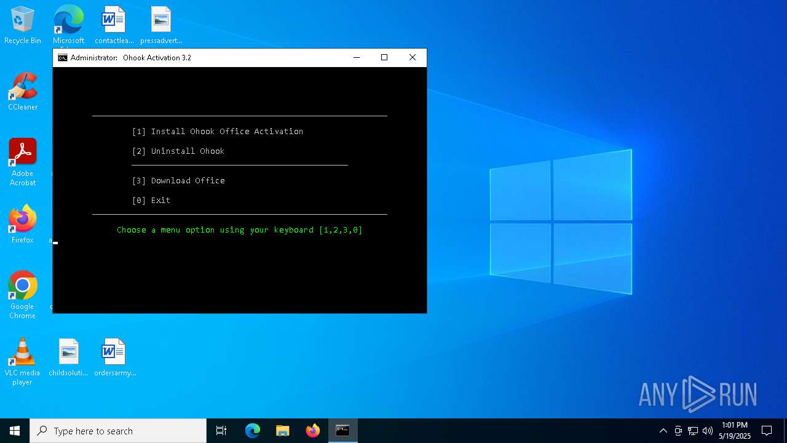787x443 pixels.
Task: Show hidden system tray icons
Action: coord(663,431)
